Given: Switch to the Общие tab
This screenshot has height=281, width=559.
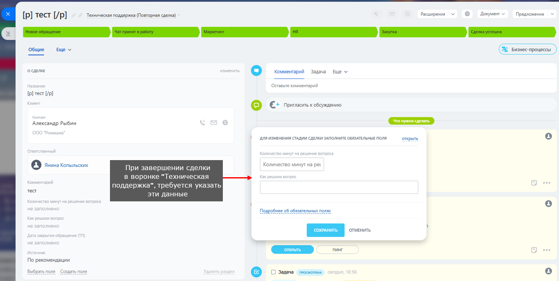Looking at the screenshot, I should (x=36, y=50).
